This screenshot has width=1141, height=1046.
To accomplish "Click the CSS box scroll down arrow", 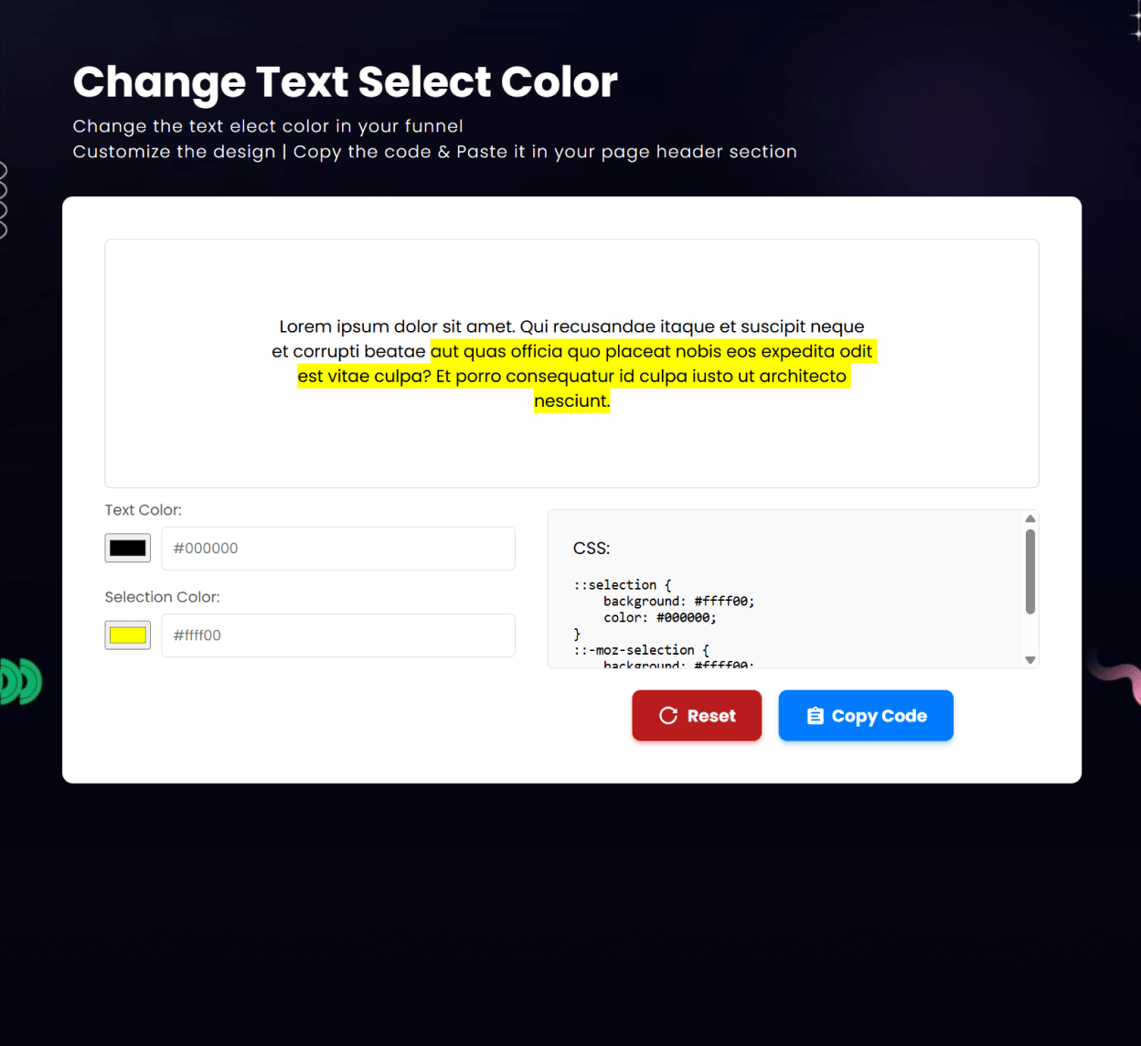I will click(1030, 659).
